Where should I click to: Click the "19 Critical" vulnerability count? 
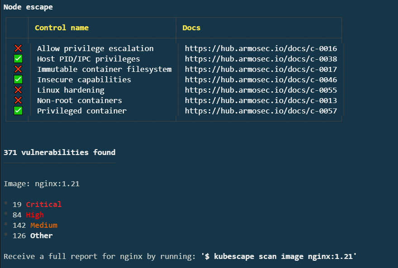point(37,204)
